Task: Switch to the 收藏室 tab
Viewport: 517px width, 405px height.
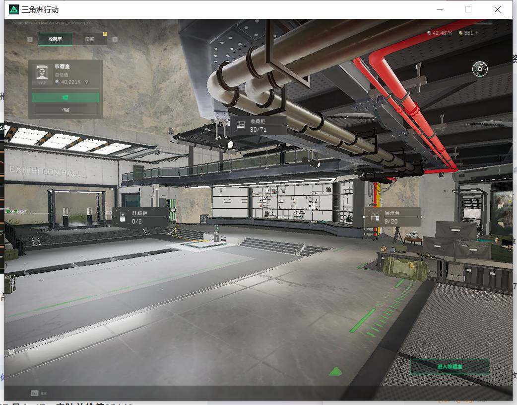Action: (x=55, y=39)
